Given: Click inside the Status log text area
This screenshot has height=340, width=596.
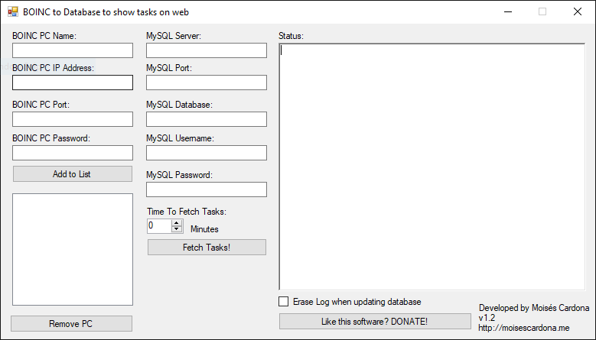Looking at the screenshot, I should pyautogui.click(x=432, y=167).
